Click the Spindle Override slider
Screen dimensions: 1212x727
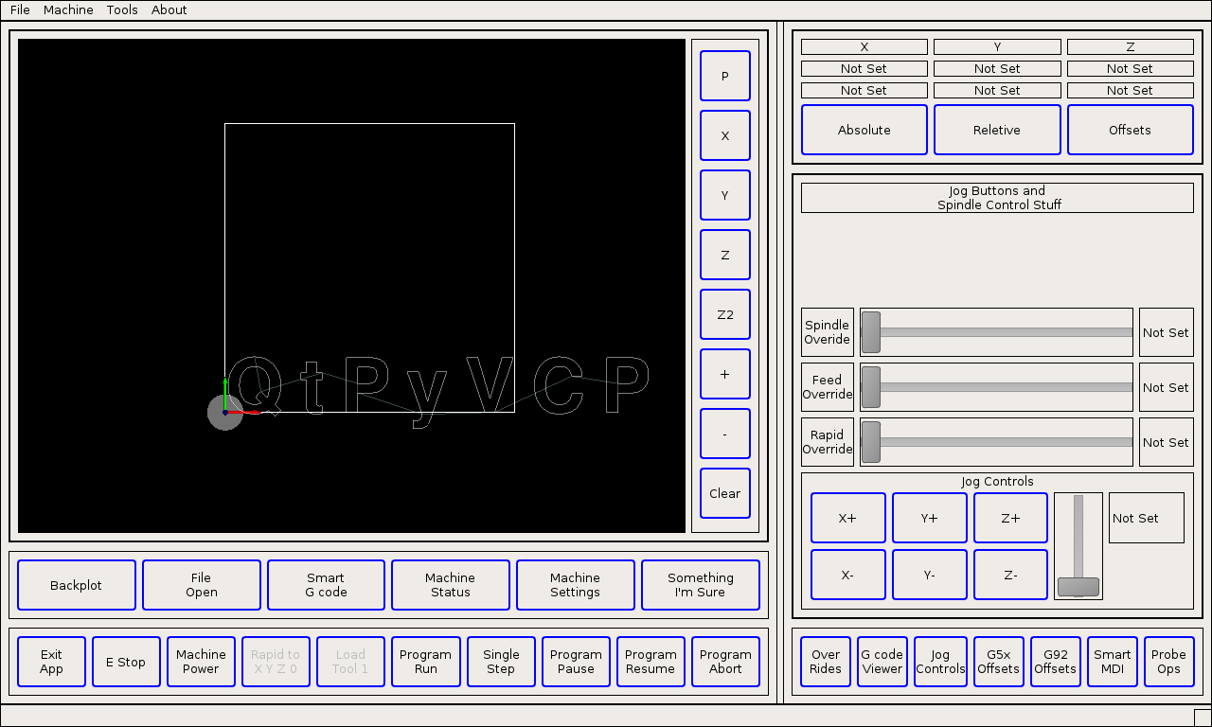click(x=996, y=332)
